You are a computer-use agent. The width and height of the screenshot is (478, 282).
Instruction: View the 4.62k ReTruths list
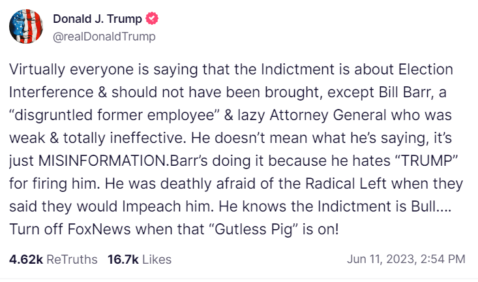(x=53, y=259)
